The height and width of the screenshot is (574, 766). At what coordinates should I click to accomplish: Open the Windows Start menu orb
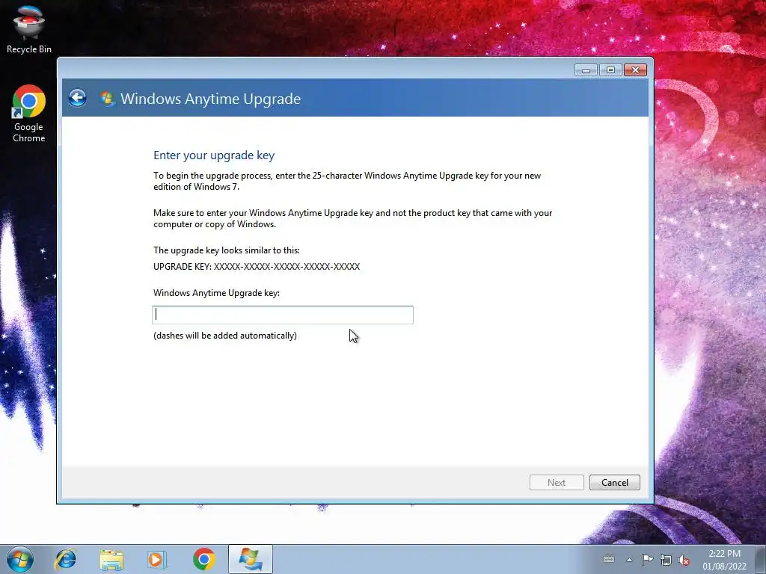tap(20, 559)
